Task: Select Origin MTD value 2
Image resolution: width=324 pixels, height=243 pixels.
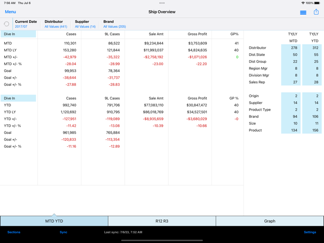Action: coord(291,96)
